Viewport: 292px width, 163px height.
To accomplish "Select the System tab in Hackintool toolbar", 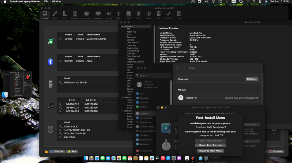I will coord(45,15).
